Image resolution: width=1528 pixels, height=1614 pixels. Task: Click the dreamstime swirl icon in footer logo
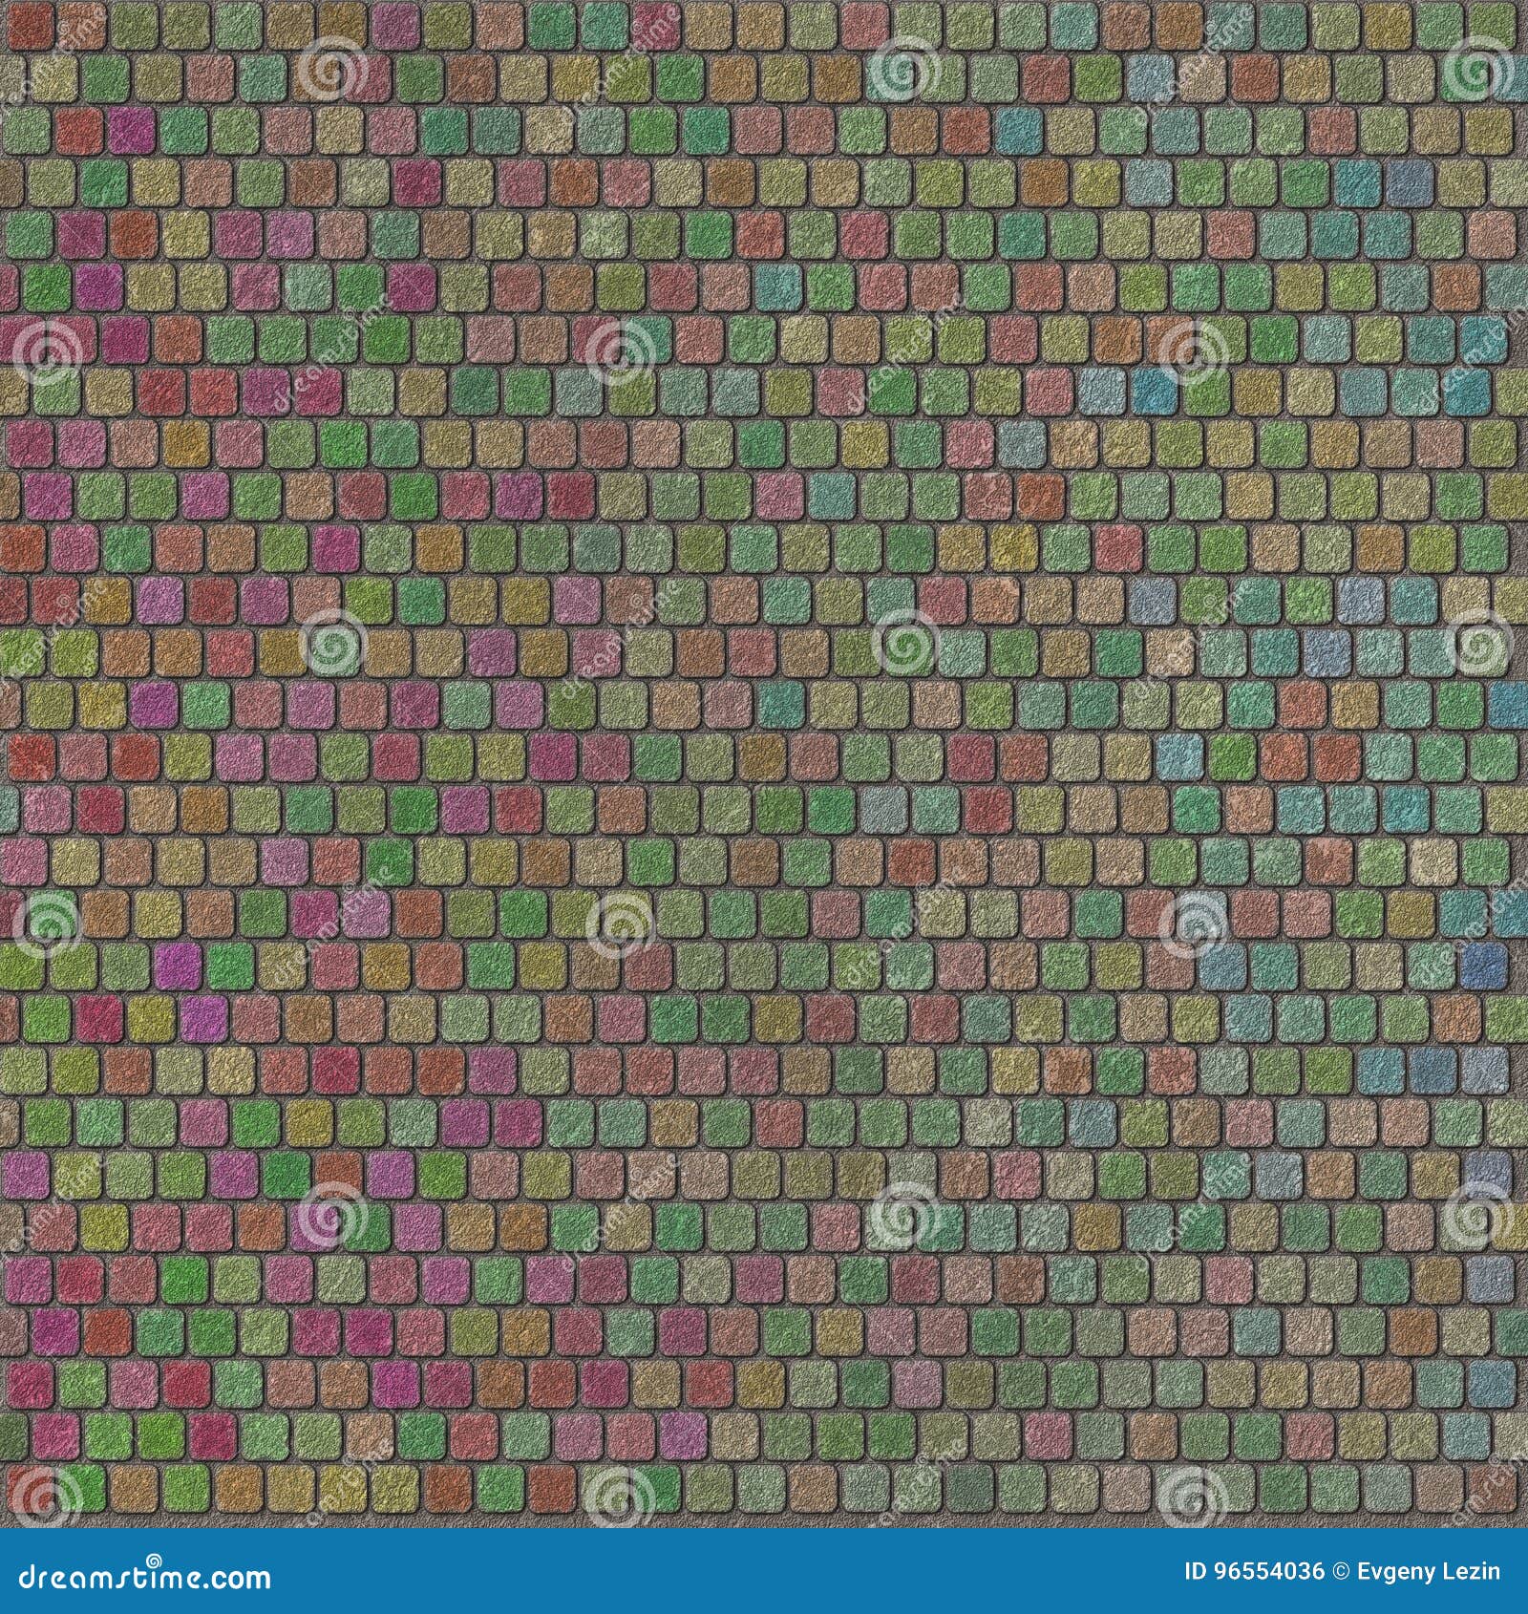151,1559
